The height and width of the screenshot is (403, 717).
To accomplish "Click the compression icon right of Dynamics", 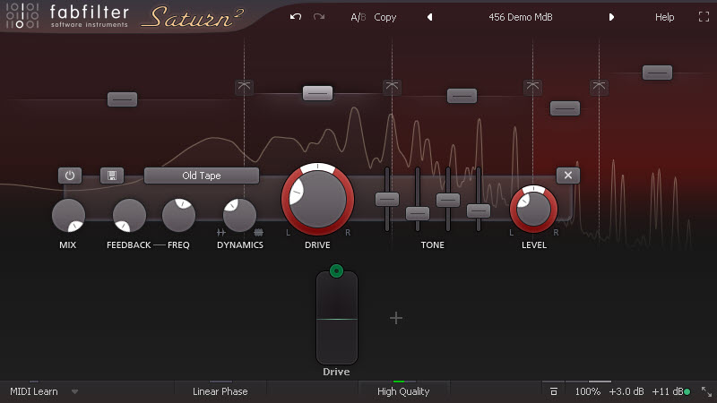I will pos(258,232).
